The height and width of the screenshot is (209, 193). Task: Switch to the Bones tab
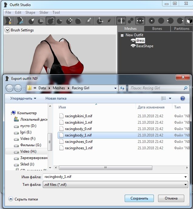tap(157, 29)
